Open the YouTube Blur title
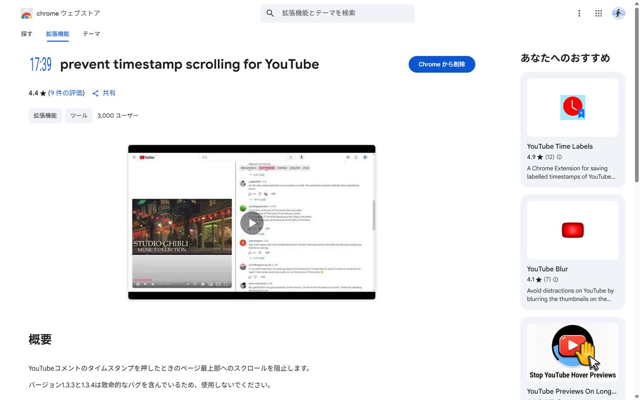 [x=548, y=269]
